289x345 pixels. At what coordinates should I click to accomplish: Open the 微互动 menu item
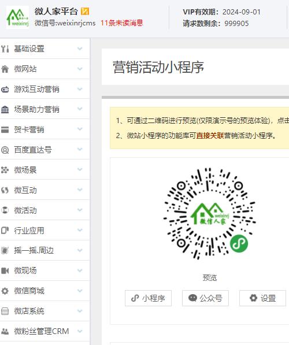[45, 190]
